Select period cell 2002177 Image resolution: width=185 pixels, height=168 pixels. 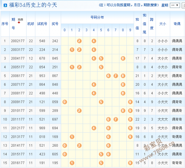pyautogui.click(x=18, y=41)
